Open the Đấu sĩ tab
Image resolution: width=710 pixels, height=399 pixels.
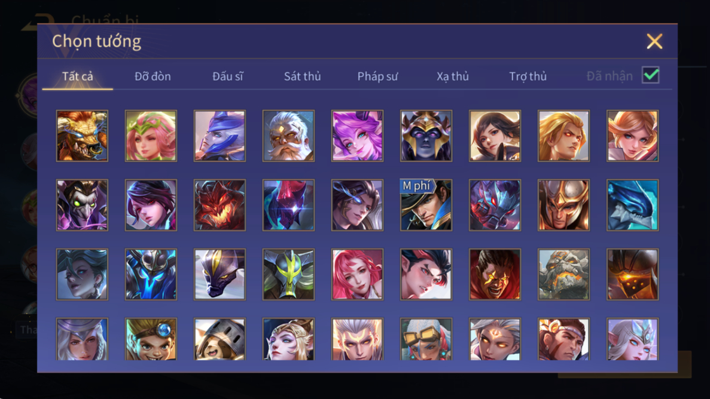point(228,76)
